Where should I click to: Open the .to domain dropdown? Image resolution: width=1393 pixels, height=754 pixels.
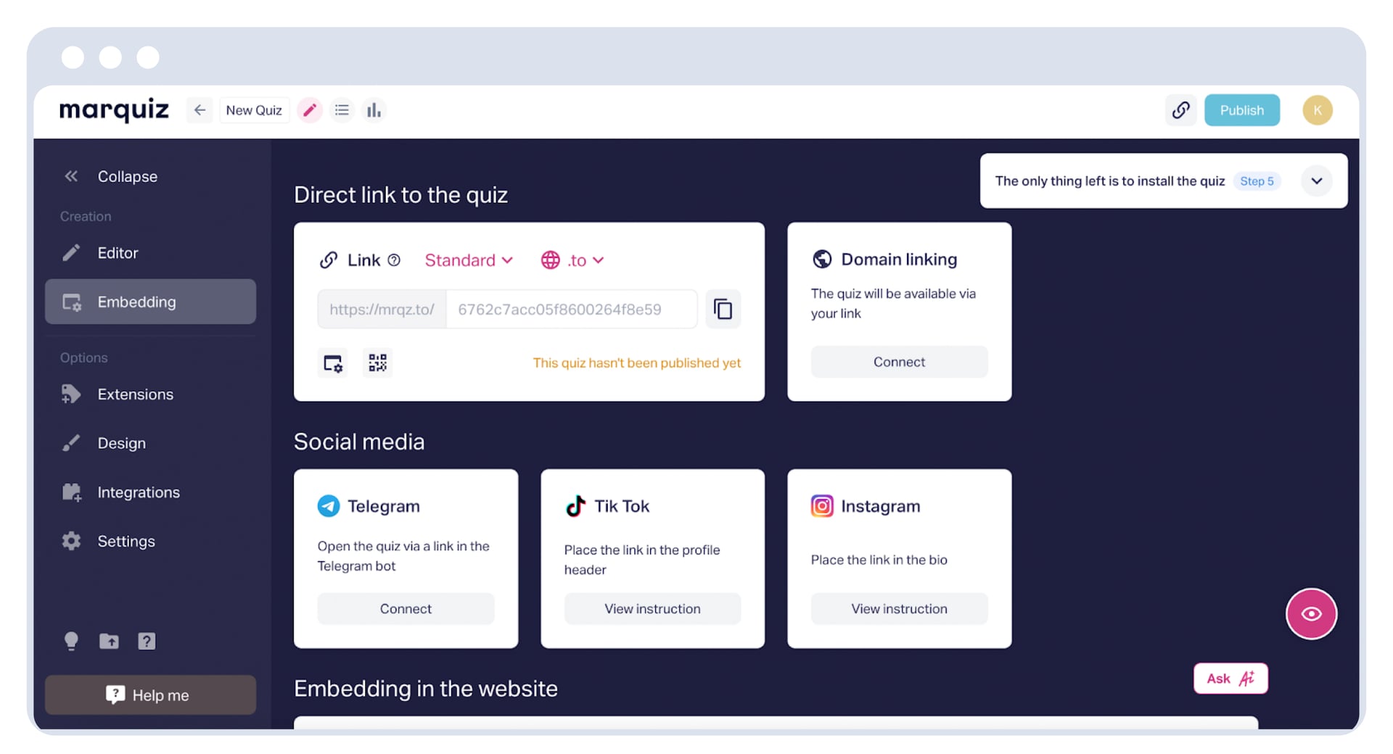coord(572,260)
